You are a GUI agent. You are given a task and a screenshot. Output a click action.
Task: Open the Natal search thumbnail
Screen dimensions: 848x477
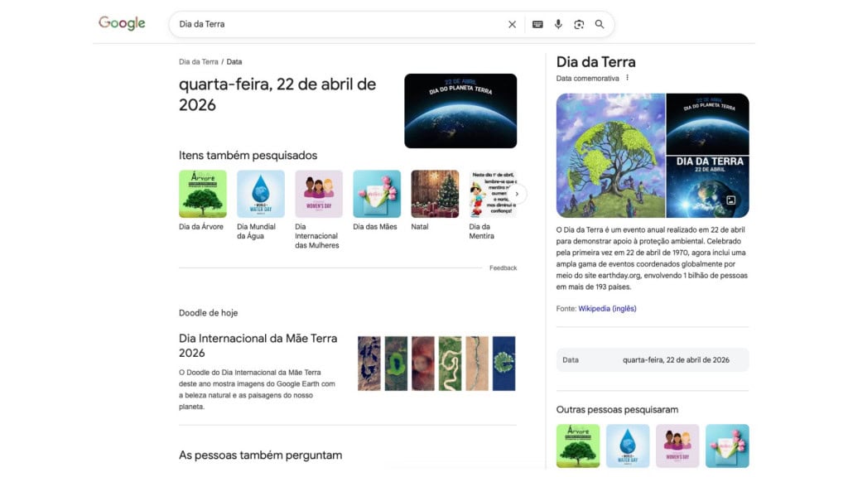pos(434,192)
